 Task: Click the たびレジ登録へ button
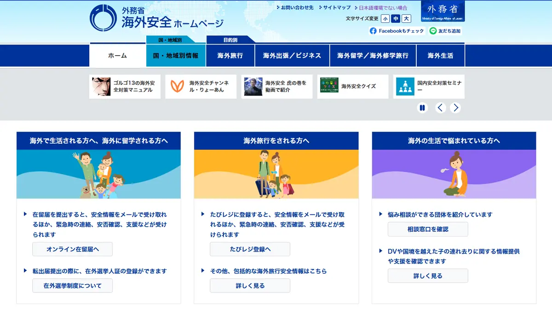250,249
